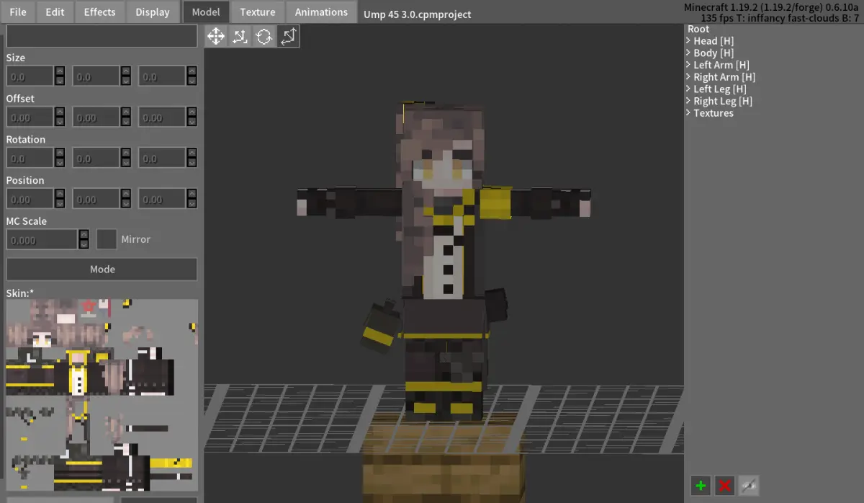Decrease Position Z using its down arrow
864x503 pixels.
192,204
